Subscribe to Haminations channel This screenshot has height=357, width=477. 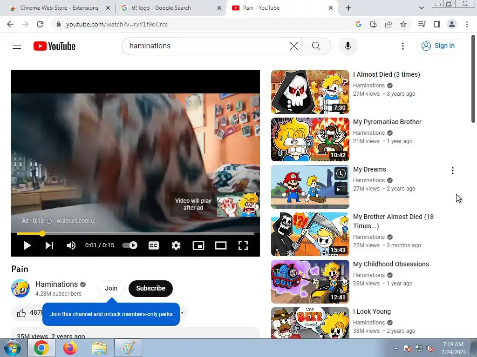(x=150, y=288)
